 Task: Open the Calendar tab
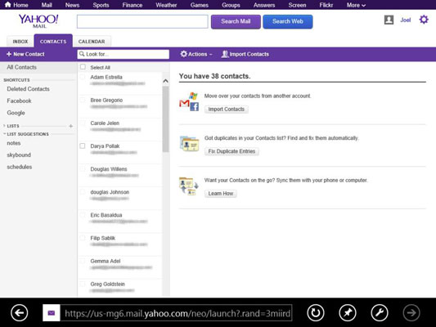[x=92, y=42]
